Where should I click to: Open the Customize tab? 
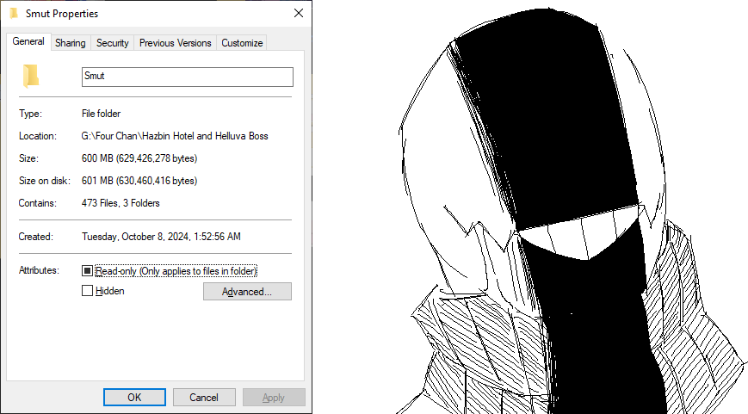click(x=242, y=43)
